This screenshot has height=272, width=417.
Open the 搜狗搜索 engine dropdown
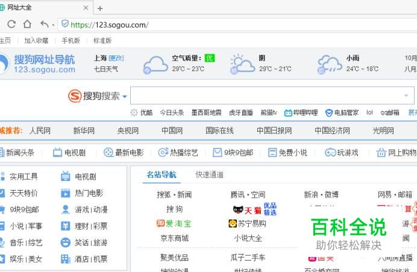coord(125,96)
